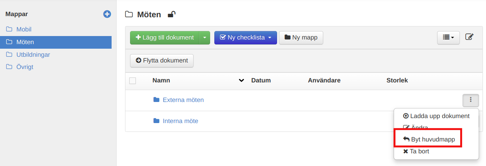The image size is (486, 166).
Task: Expand the Lägg till dokument dropdown arrow
Action: coord(205,38)
